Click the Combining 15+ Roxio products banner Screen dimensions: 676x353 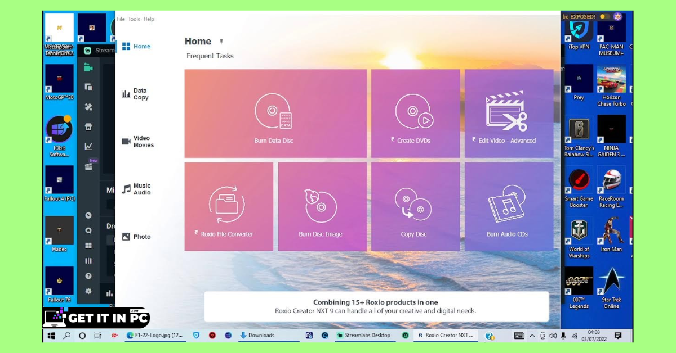click(x=376, y=306)
